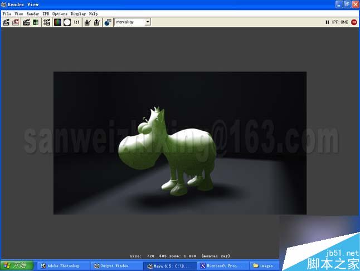Switch to Adobe Photoshop in taskbar
The height and width of the screenshot is (271, 360).
pos(63,266)
